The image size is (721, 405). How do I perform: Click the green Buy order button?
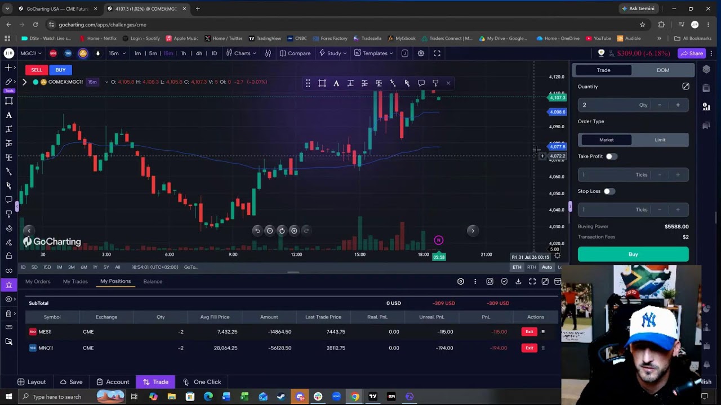633,254
